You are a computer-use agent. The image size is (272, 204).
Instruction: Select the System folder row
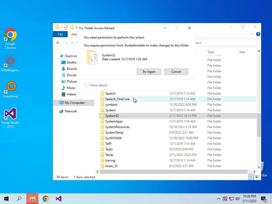(178, 110)
